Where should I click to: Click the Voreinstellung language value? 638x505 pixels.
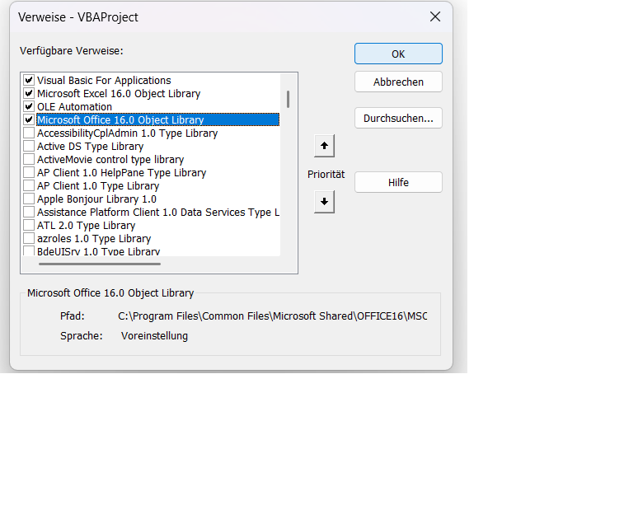155,336
